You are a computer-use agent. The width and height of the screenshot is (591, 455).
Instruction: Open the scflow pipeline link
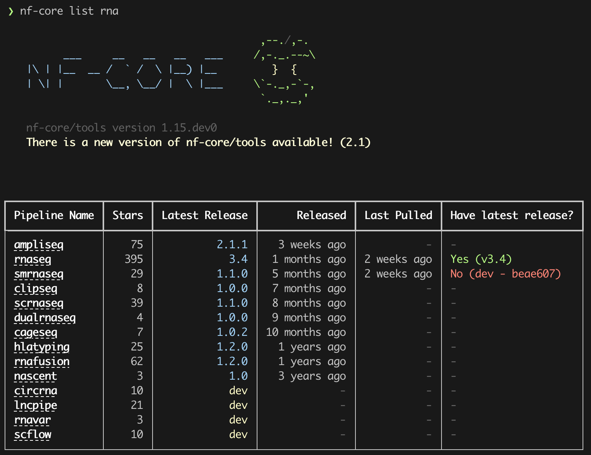32,434
